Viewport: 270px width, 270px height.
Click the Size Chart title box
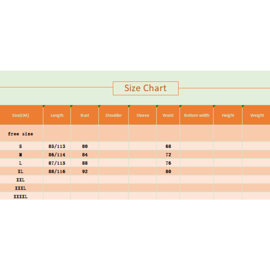point(146,88)
